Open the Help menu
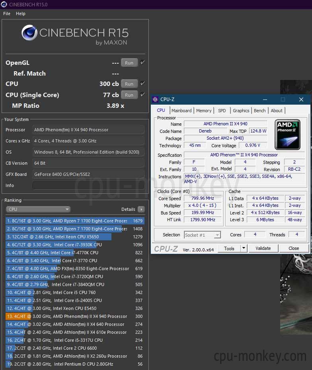The width and height of the screenshot is (312, 370). point(21,14)
